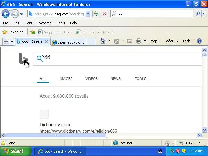Click the Read Mail envelope icon
This screenshot has height=156, width=208.
point(130,41)
